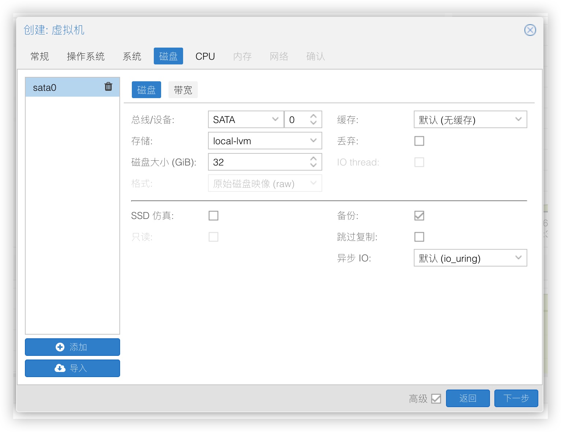Image resolution: width=561 pixels, height=432 pixels.
Task: Close the Create VM dialog
Action: tap(530, 30)
